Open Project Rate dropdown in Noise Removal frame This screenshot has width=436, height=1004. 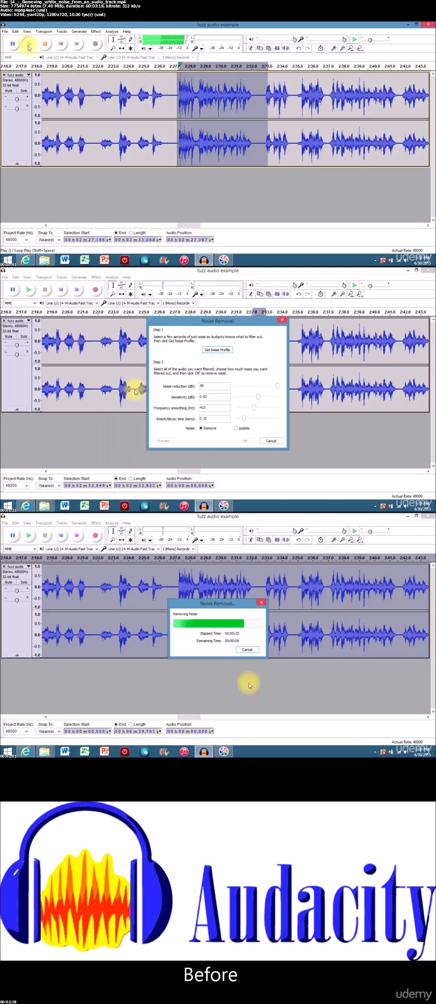pyautogui.click(x=16, y=486)
